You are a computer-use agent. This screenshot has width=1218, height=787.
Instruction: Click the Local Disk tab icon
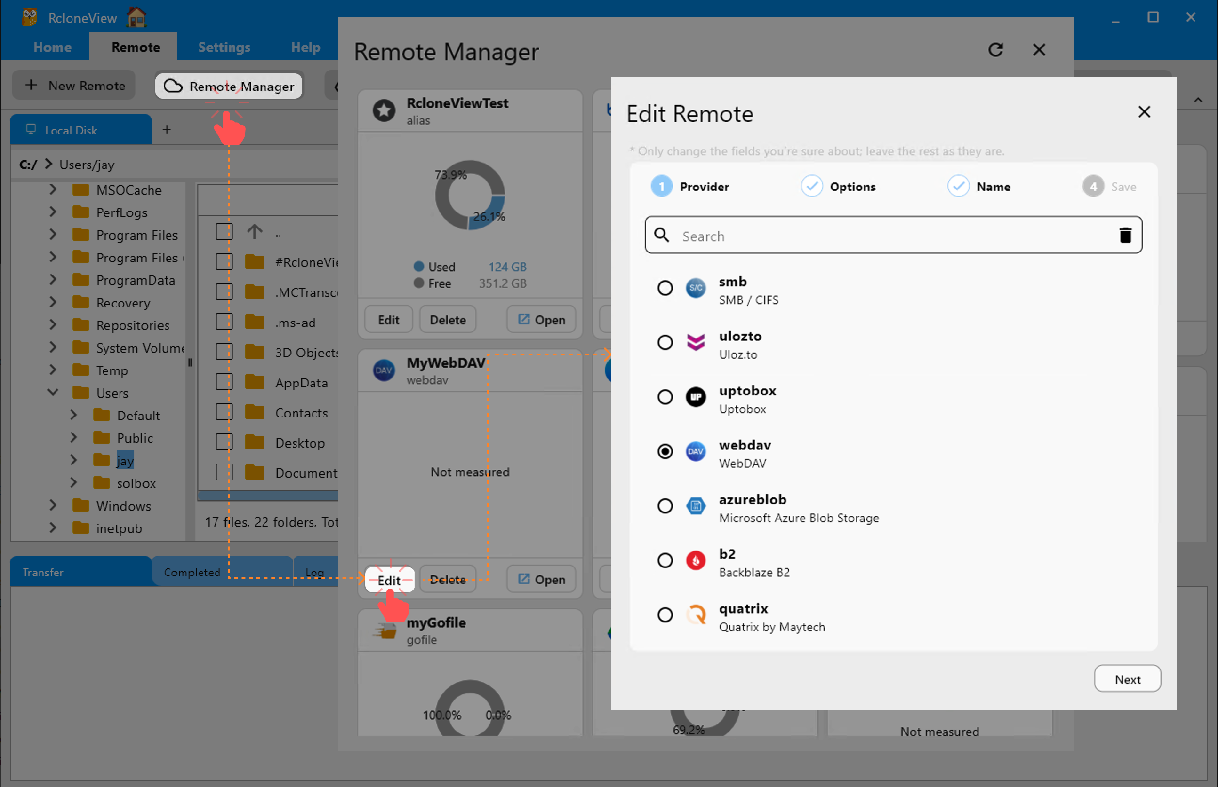[31, 129]
